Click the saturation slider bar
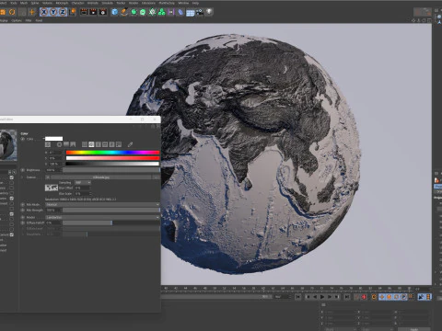 tap(112, 158)
